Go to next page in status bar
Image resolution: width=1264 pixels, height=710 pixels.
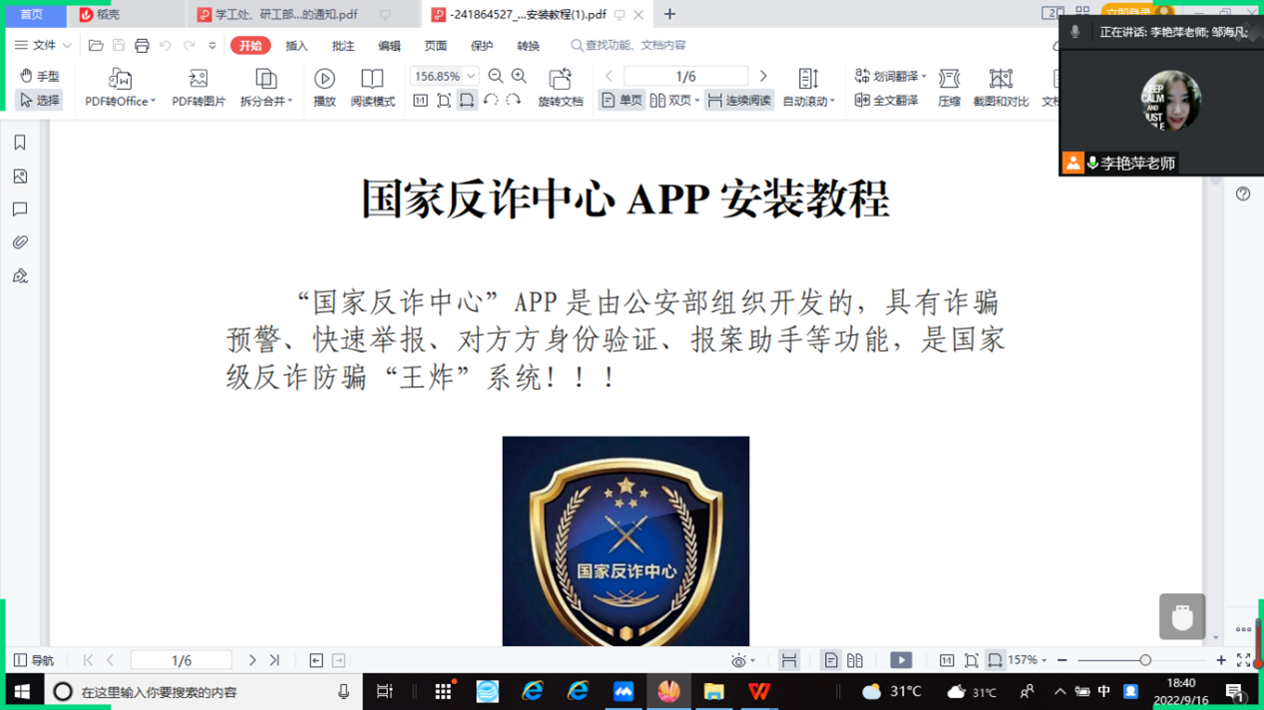252,660
